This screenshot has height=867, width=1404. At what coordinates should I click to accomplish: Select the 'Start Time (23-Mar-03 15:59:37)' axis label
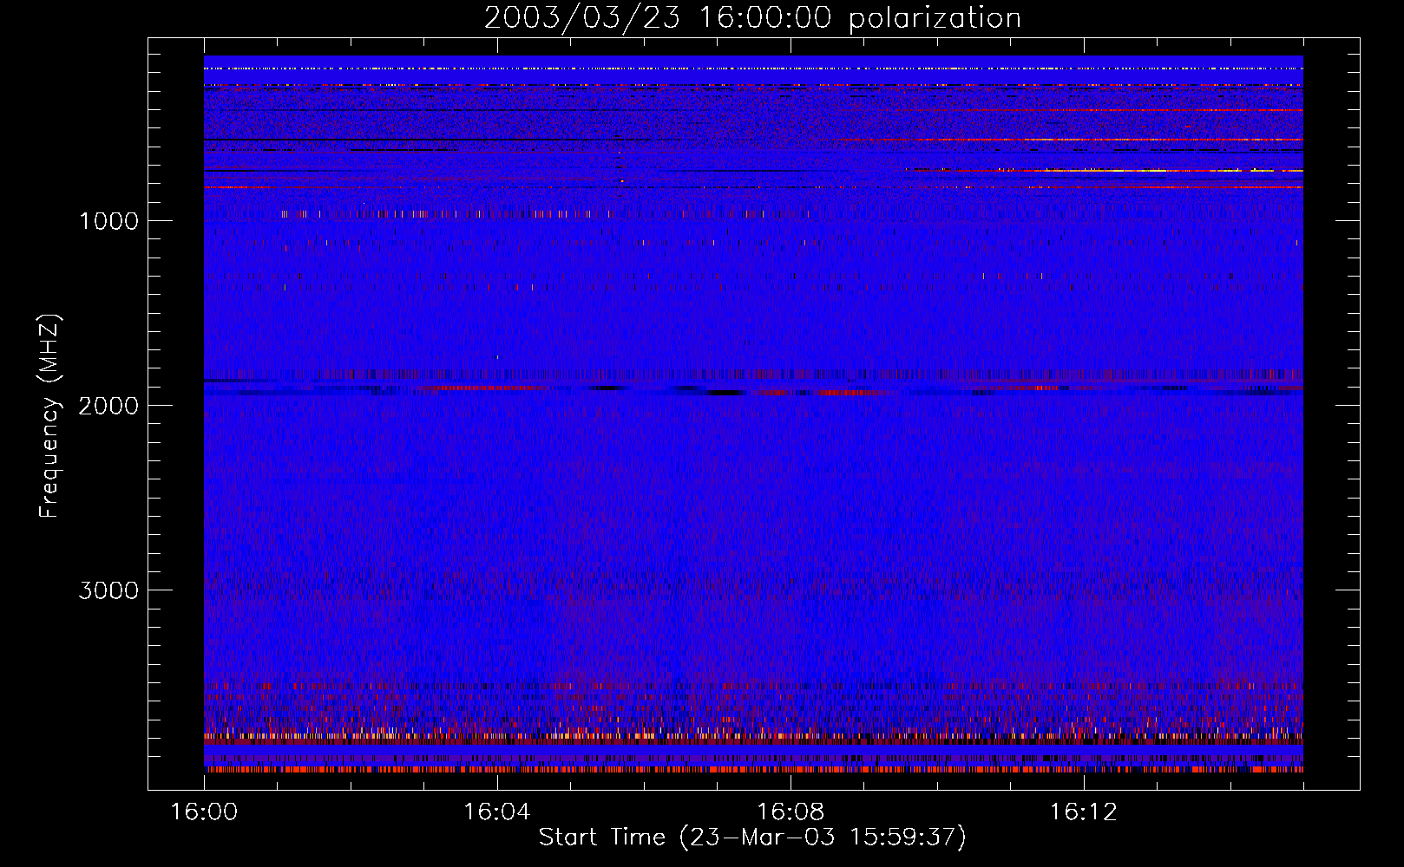(752, 838)
